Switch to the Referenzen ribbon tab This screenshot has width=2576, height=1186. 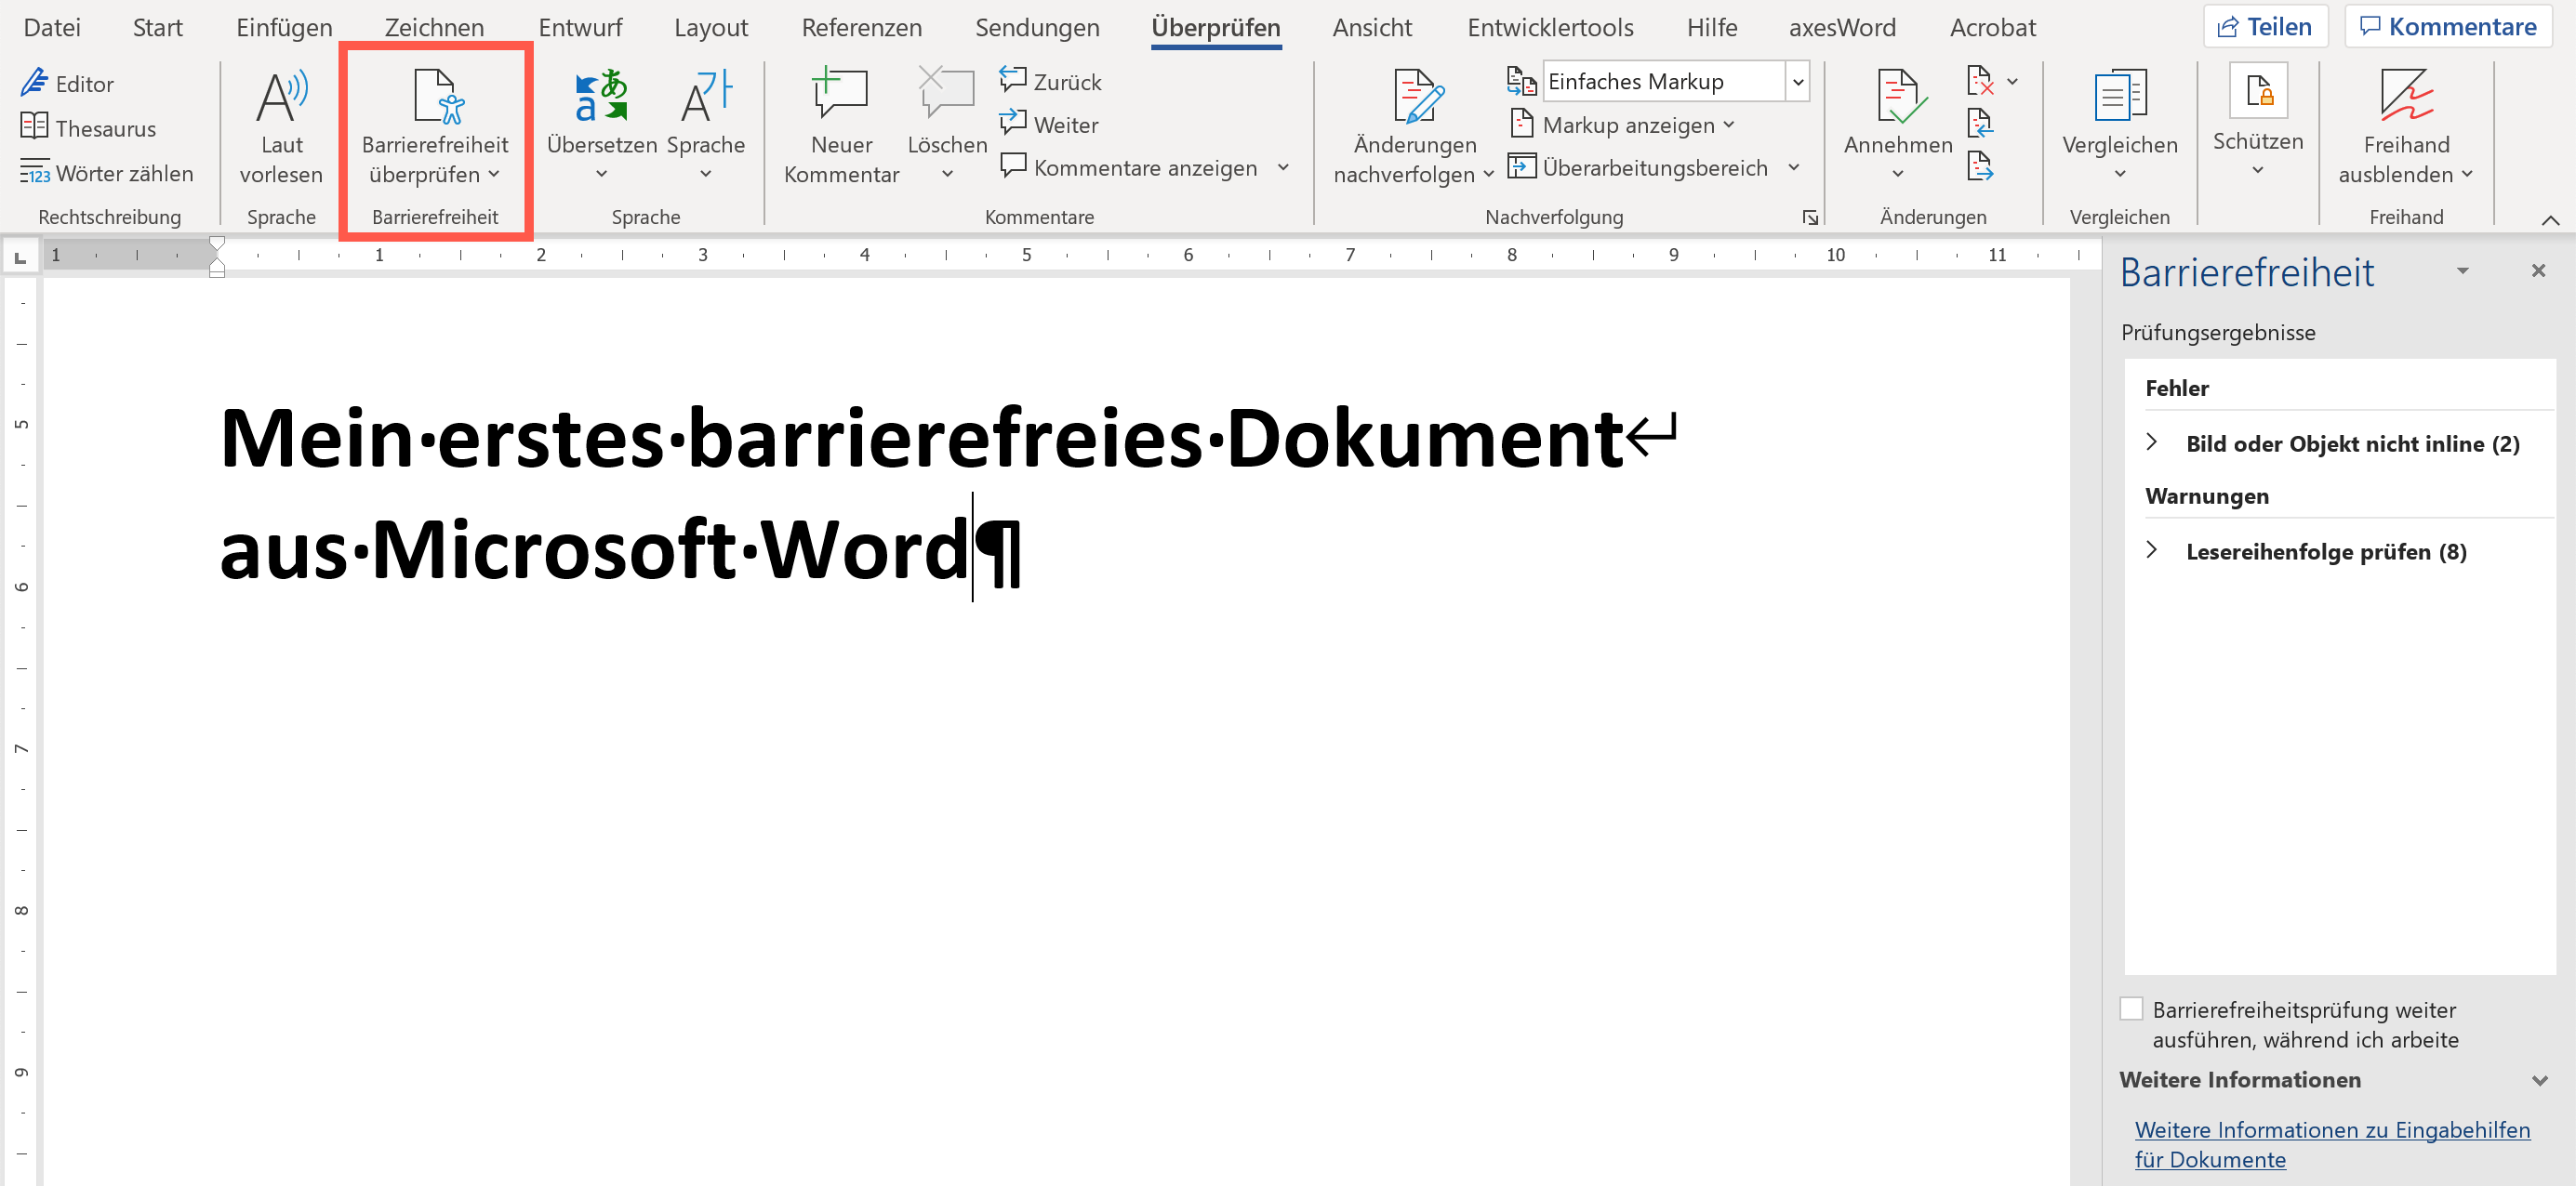click(x=861, y=27)
